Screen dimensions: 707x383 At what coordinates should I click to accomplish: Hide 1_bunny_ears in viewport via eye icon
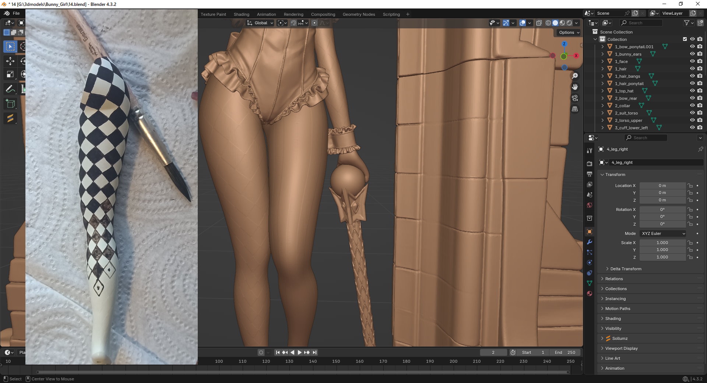(692, 54)
